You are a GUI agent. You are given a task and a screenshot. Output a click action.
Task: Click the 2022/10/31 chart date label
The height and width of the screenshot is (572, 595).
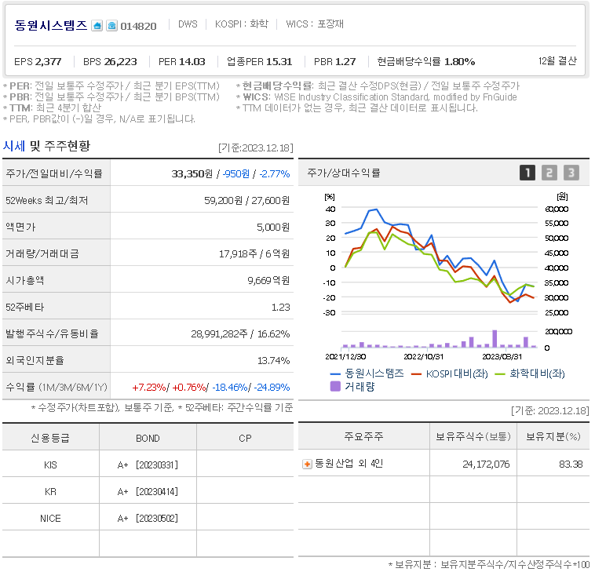click(x=423, y=356)
